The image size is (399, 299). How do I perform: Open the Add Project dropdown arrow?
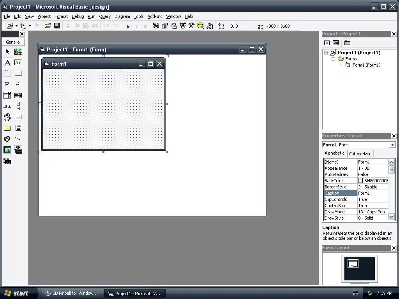point(16,26)
